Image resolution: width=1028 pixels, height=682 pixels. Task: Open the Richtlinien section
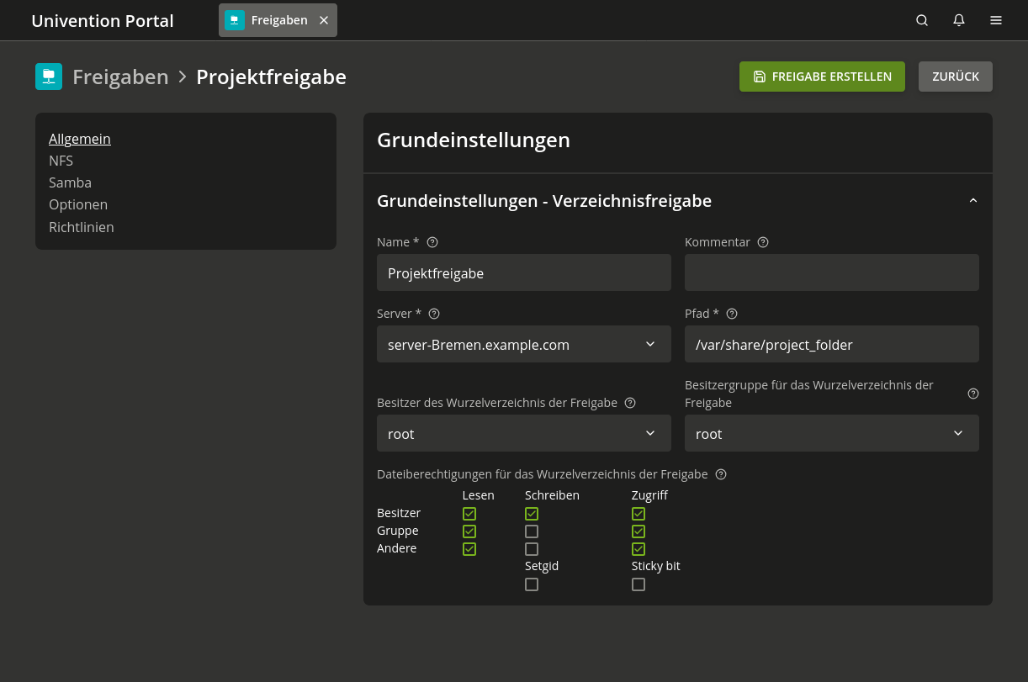click(82, 227)
